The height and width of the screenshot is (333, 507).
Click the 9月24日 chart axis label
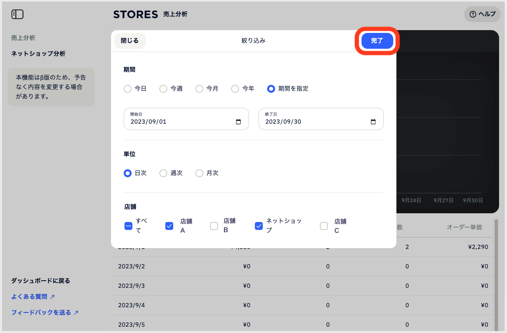[411, 200]
